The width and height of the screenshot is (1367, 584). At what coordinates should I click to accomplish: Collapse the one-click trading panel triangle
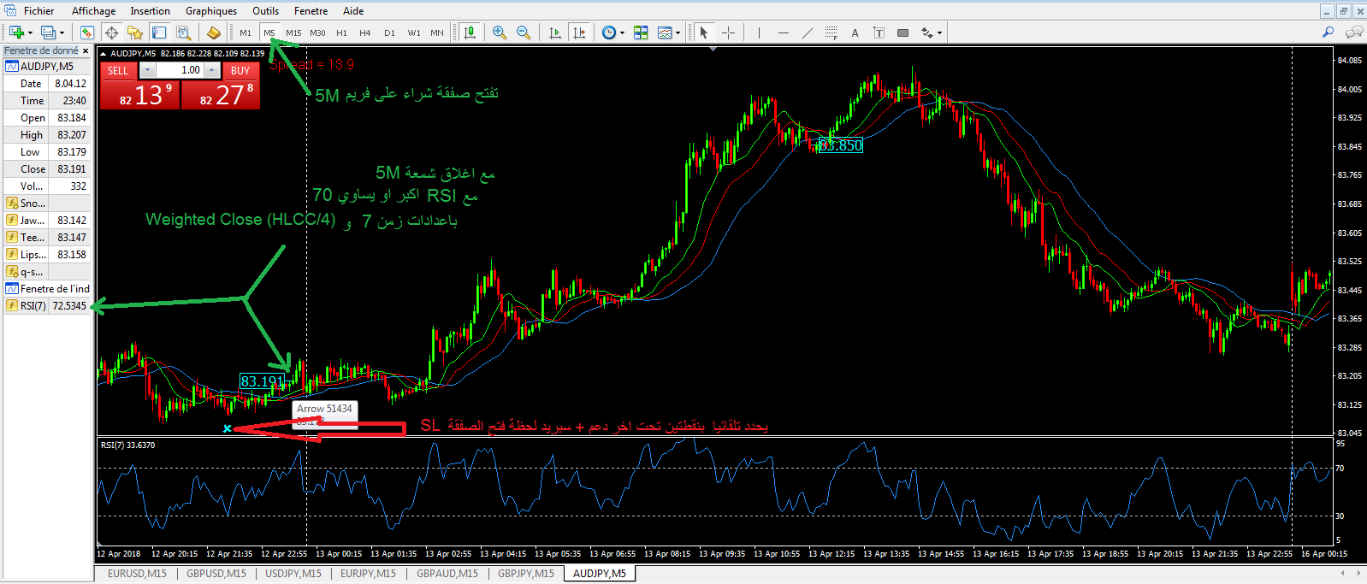(x=104, y=54)
